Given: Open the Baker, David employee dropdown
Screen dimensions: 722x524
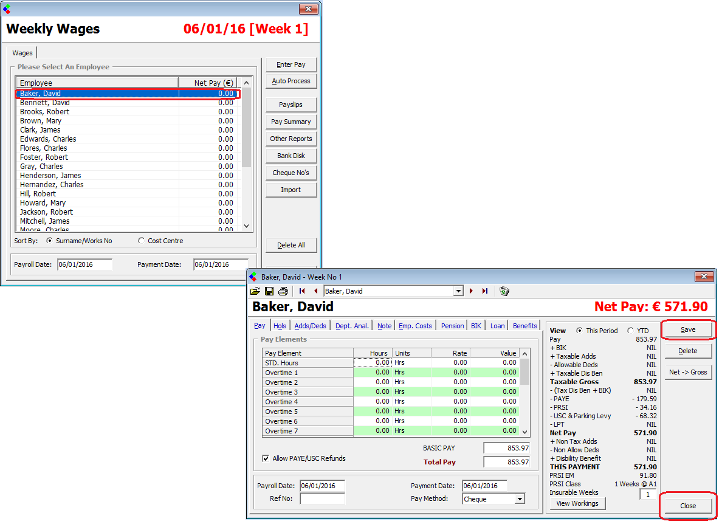Looking at the screenshot, I should 459,292.
